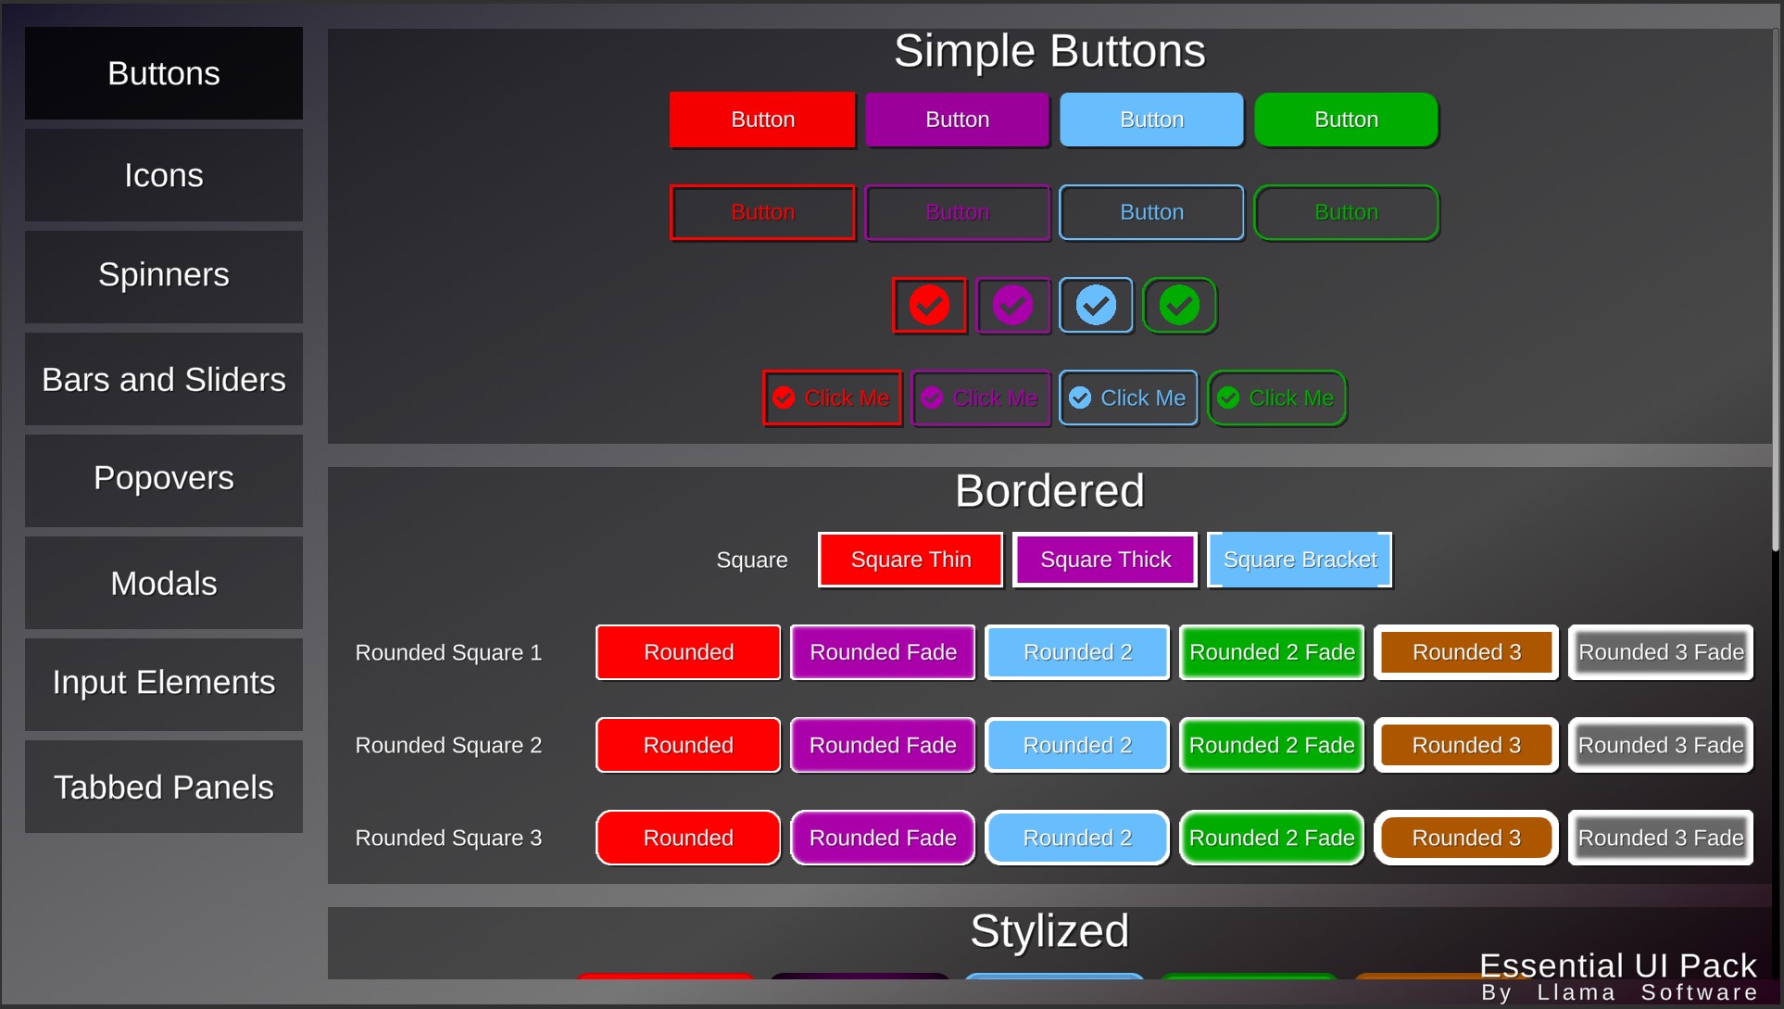
Task: Toggle the red circle checkmark
Action: (929, 305)
